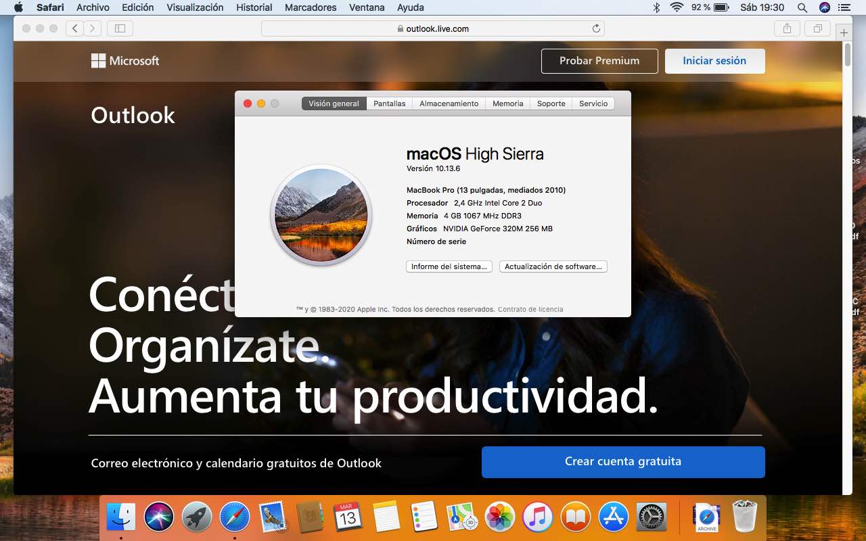
Task: Open Spotlight search in menu bar
Action: (802, 7)
